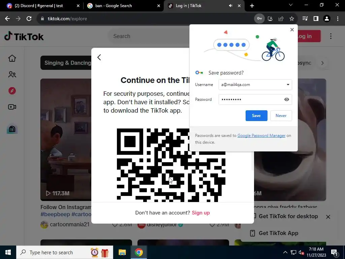Open the 117.3M views video thumbnail
Screen dimensions: 345x259
coord(66,140)
